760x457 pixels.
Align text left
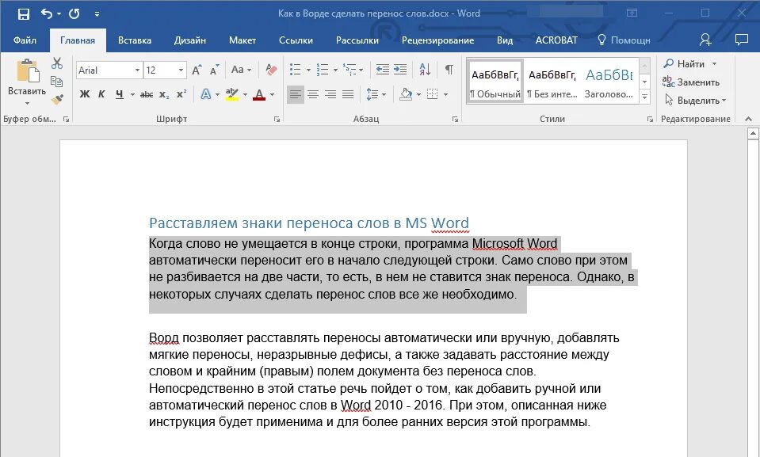pos(295,94)
